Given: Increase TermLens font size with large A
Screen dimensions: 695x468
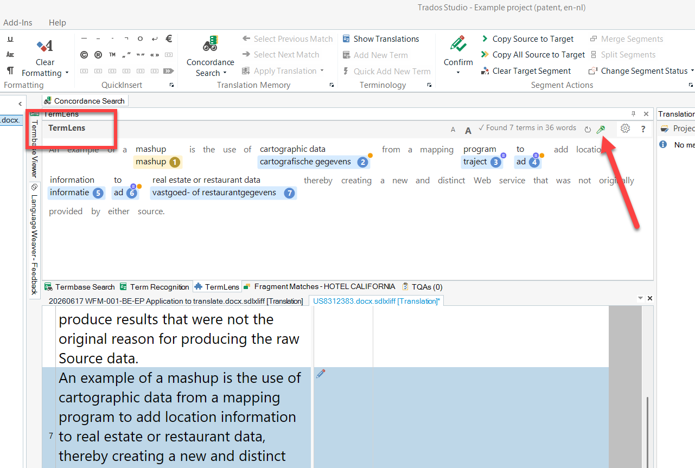Looking at the screenshot, I should [468, 130].
